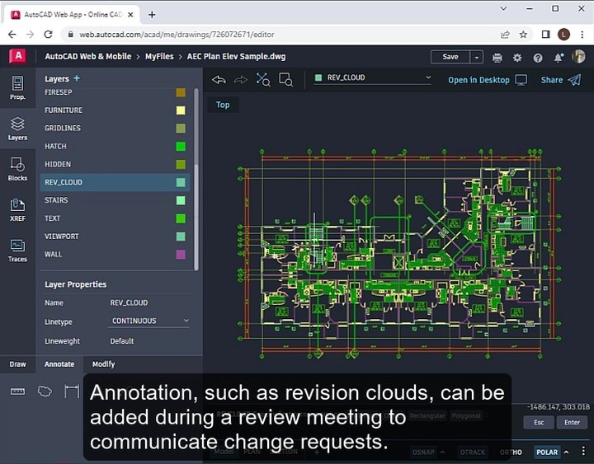Open the Linetype CONTINUOUS dropdown
594x464 pixels.
[x=148, y=321]
